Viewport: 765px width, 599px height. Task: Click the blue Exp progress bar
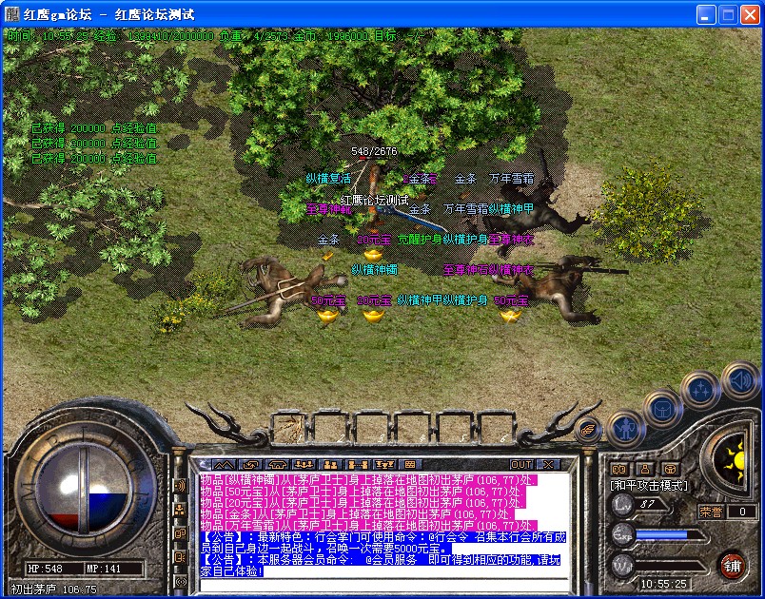point(671,534)
